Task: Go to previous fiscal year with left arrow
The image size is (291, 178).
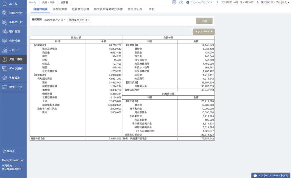Action: pos(218,2)
